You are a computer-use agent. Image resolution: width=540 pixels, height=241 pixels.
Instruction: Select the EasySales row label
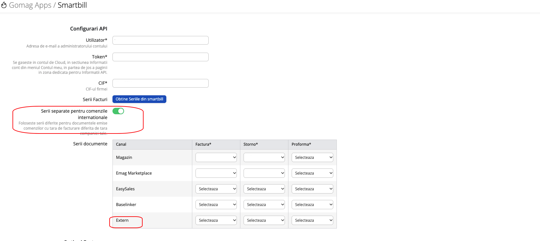[125, 189]
